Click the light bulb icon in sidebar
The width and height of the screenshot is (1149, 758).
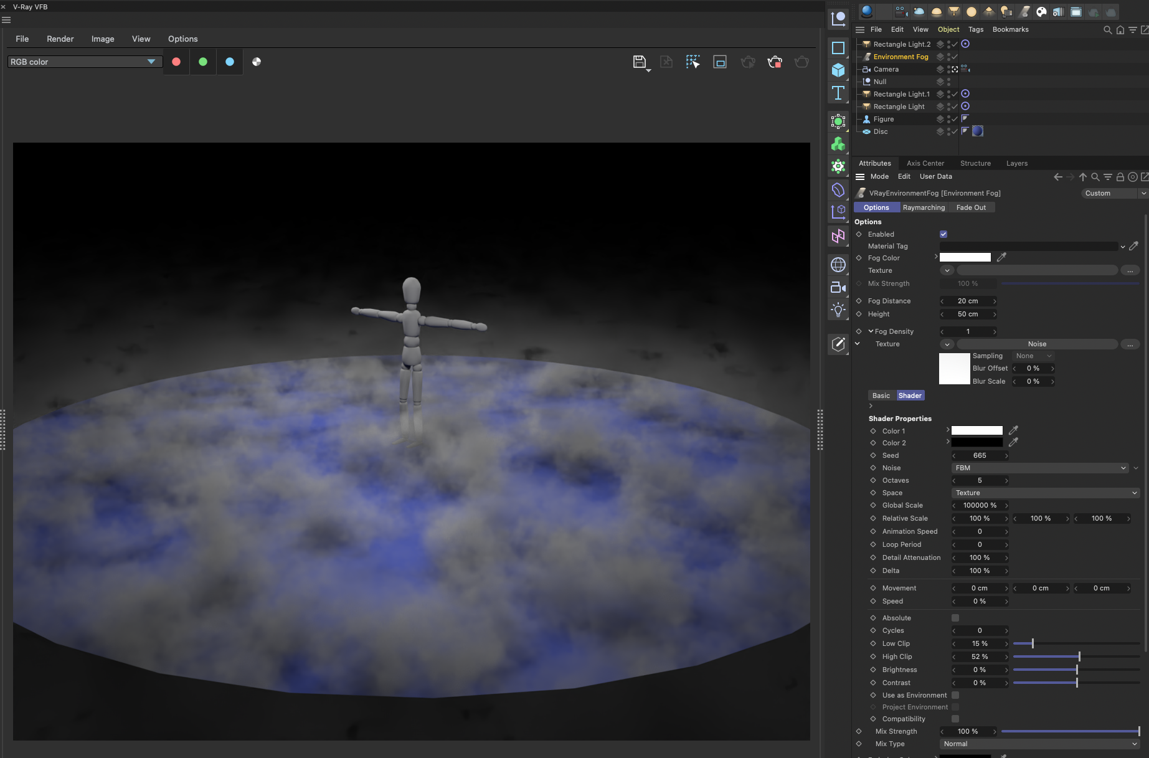pyautogui.click(x=838, y=310)
